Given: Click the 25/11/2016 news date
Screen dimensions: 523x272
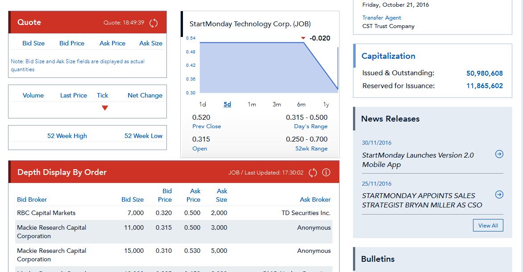Looking at the screenshot, I should click(377, 184).
